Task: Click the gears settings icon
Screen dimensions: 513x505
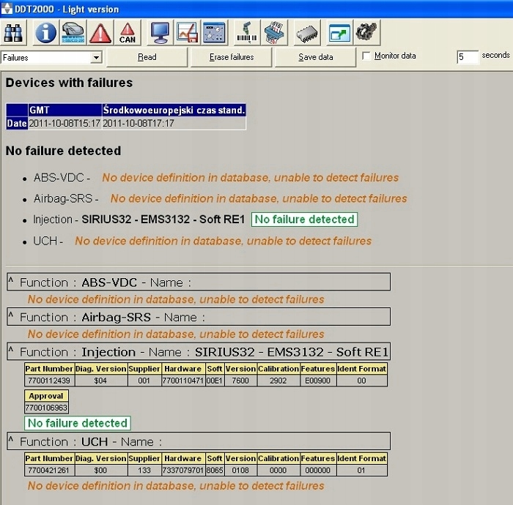Action: click(366, 32)
